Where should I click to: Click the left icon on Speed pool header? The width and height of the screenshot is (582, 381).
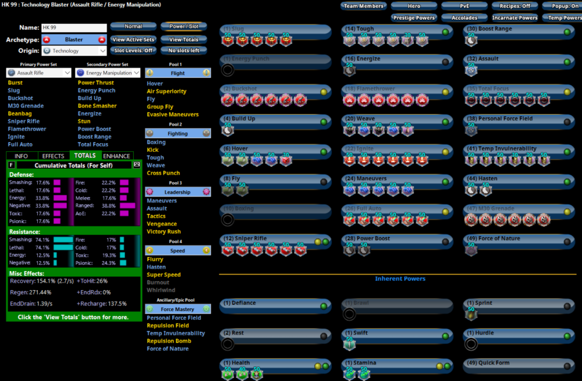pos(150,251)
